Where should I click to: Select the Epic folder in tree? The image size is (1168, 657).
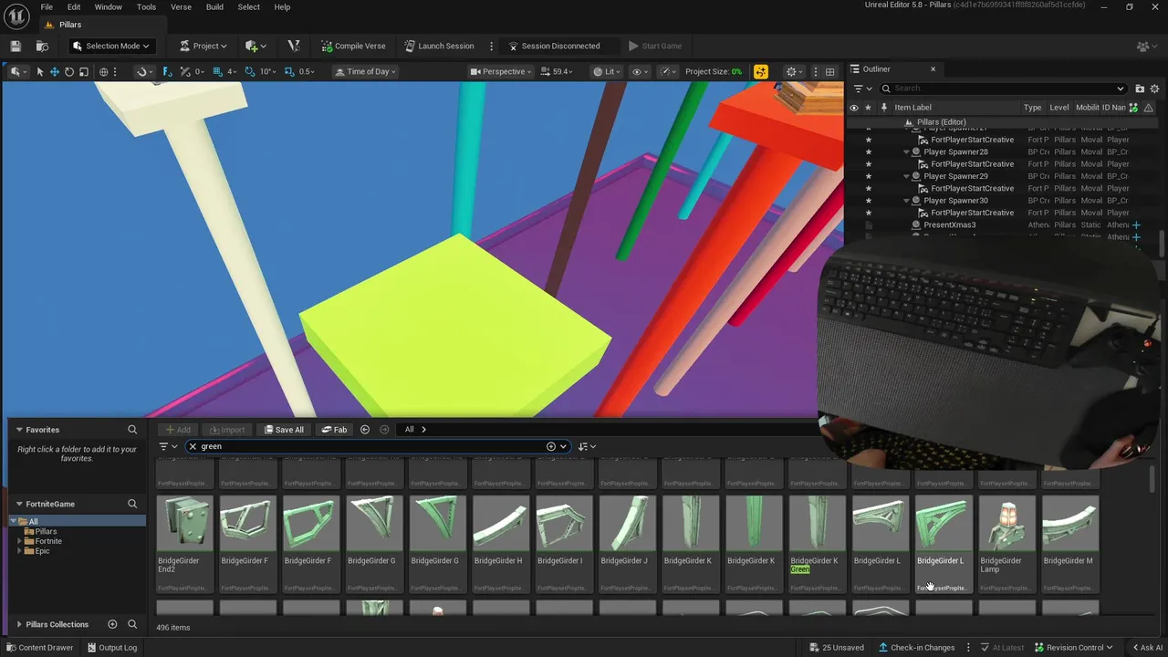43,551
